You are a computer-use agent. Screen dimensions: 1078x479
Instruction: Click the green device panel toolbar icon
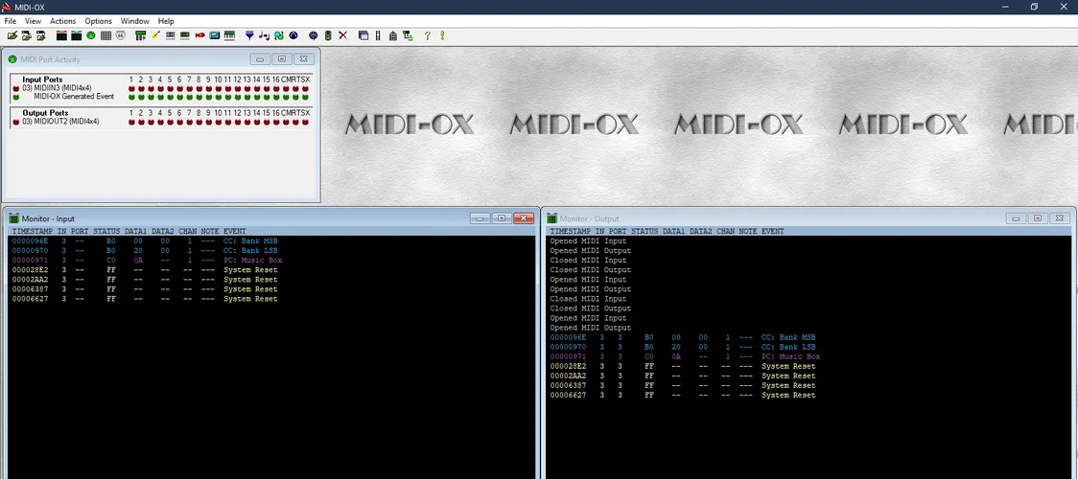coord(141,35)
